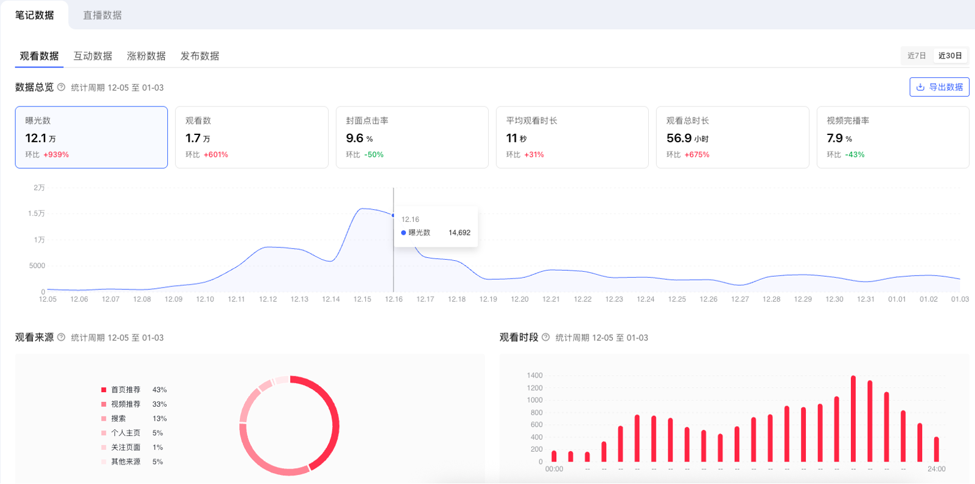Click the download icon in 导出数据
Viewport: 975px width, 484px height.
point(920,87)
